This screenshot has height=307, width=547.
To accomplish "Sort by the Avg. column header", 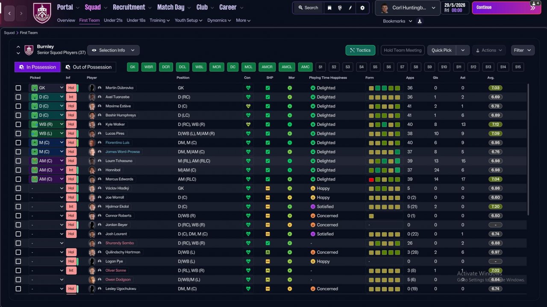I will 491,78.
